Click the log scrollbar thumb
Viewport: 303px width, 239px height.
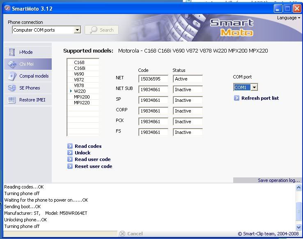pyautogui.click(x=298, y=211)
